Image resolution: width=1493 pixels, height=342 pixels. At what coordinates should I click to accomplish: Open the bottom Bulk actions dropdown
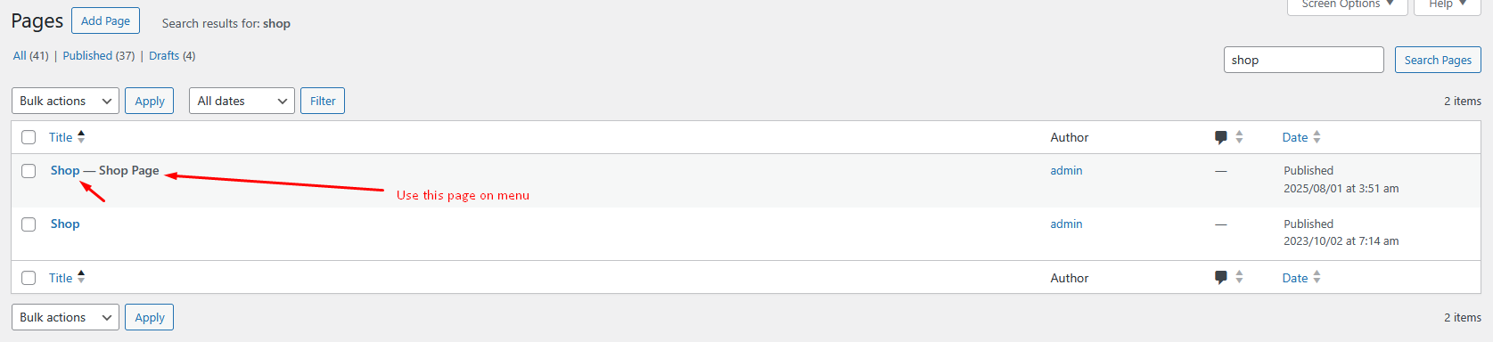pos(65,317)
